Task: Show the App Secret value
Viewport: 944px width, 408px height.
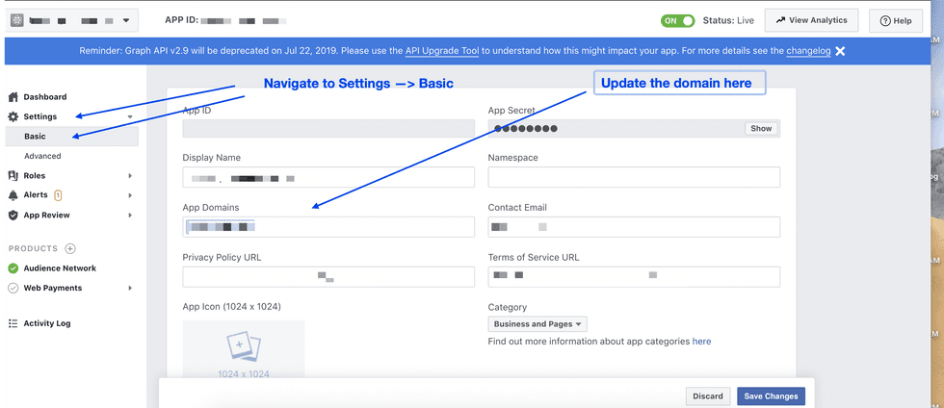Action: [x=760, y=128]
